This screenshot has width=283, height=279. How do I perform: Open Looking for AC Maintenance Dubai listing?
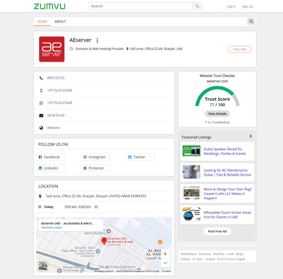tap(227, 172)
